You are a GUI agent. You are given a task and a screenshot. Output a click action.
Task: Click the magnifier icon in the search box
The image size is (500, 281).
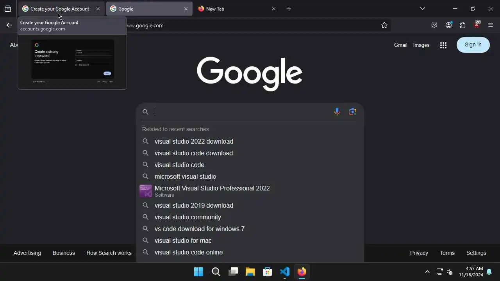(x=145, y=112)
